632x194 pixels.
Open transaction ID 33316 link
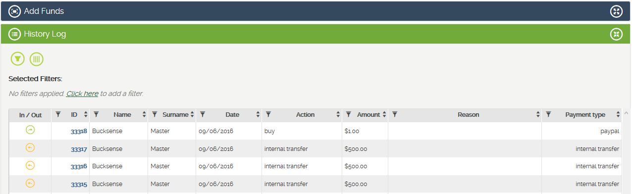pos(79,167)
